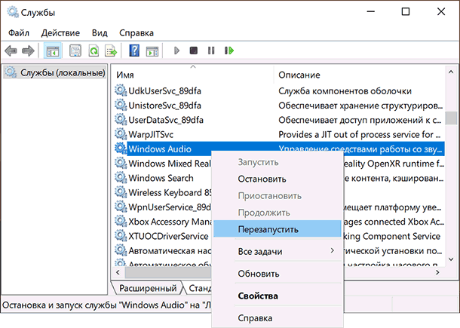Click the vertical scrollbar up arrow
460x328 pixels.
[451, 72]
